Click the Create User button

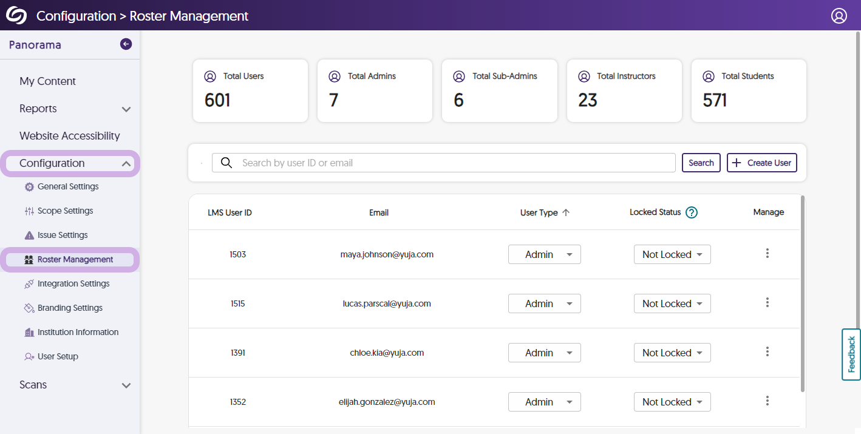(761, 163)
